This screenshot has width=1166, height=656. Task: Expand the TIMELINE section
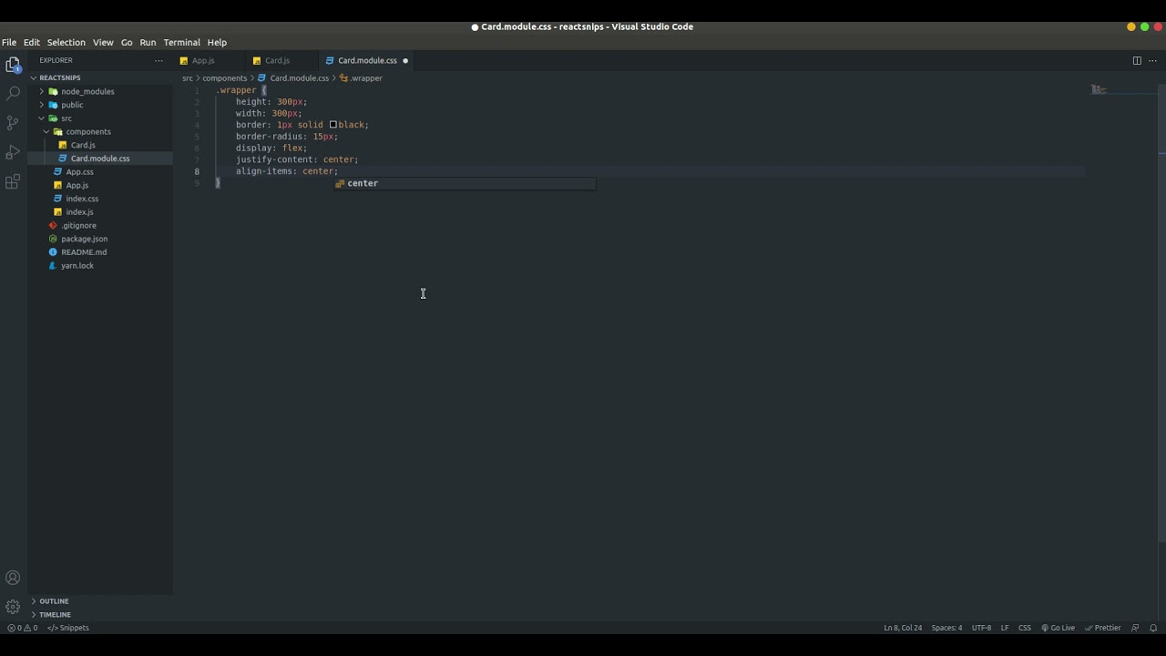point(100,615)
